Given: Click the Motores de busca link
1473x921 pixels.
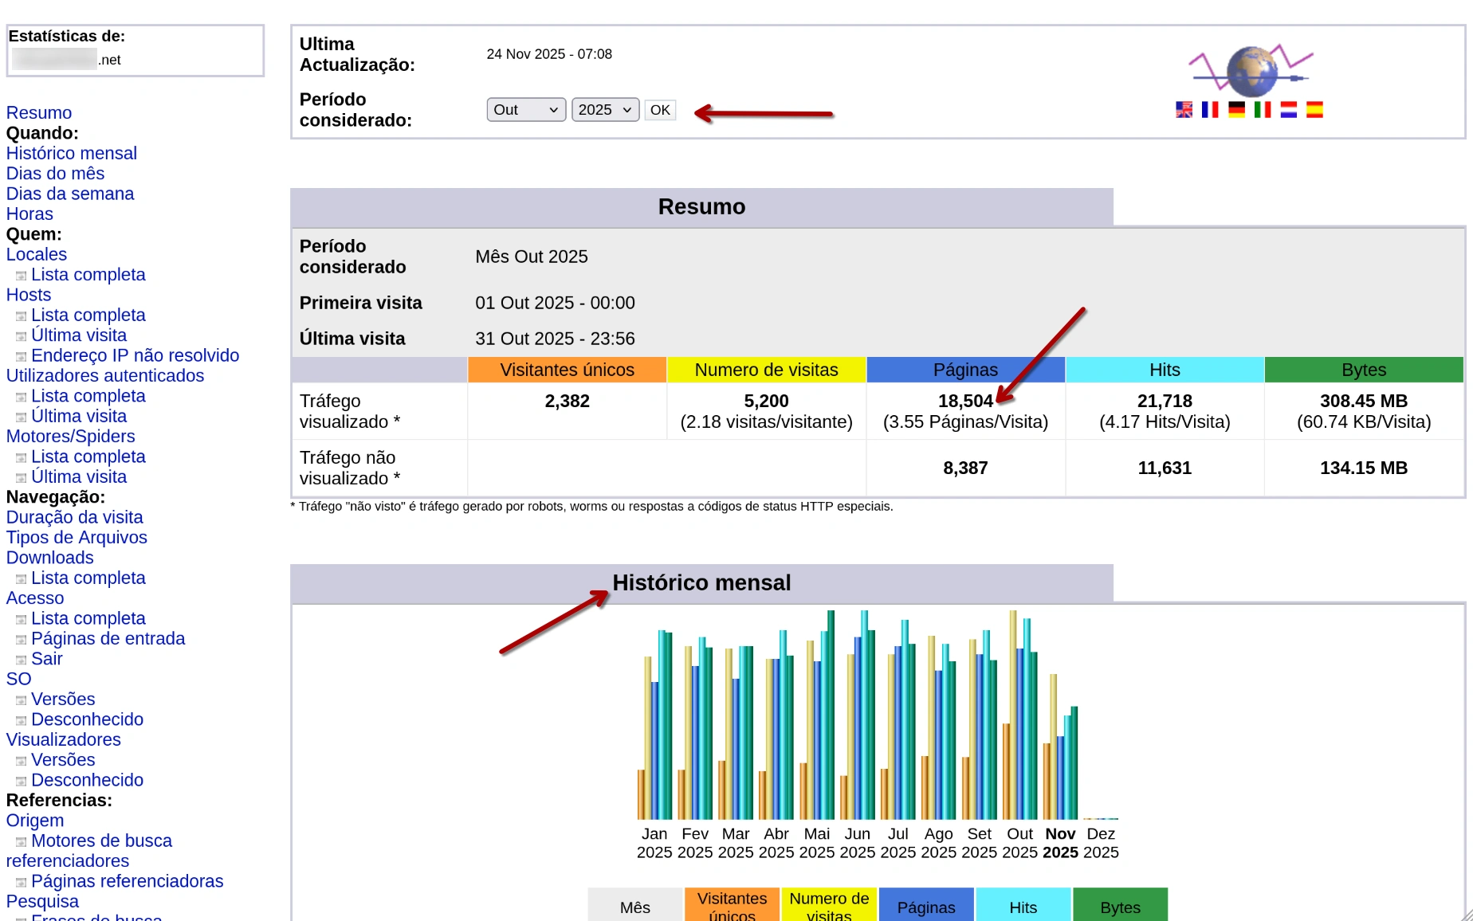Looking at the screenshot, I should (x=102, y=841).
